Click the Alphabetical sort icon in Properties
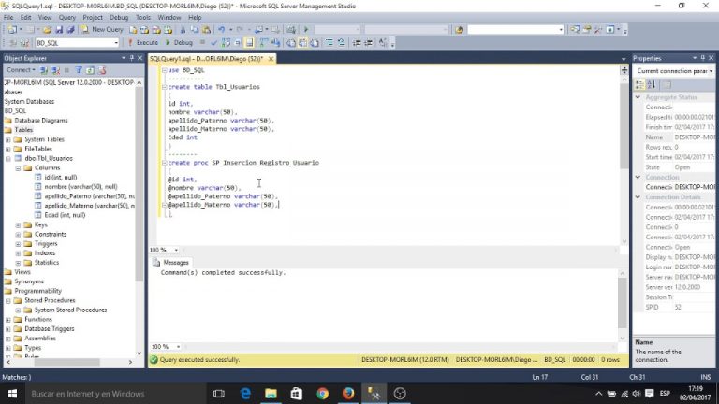719x404 pixels. pos(652,85)
